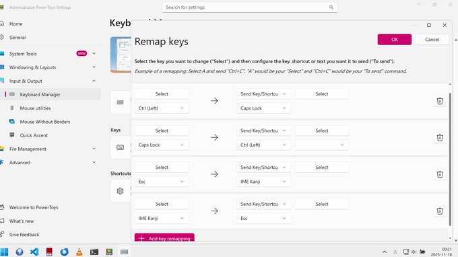The height and width of the screenshot is (257, 458).
Task: Open the IME Kanji target key dropdown
Action: click(x=263, y=182)
